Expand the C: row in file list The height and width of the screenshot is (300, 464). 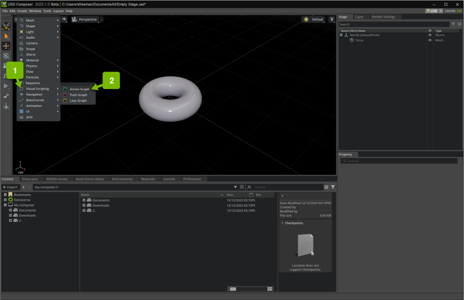[x=84, y=211]
